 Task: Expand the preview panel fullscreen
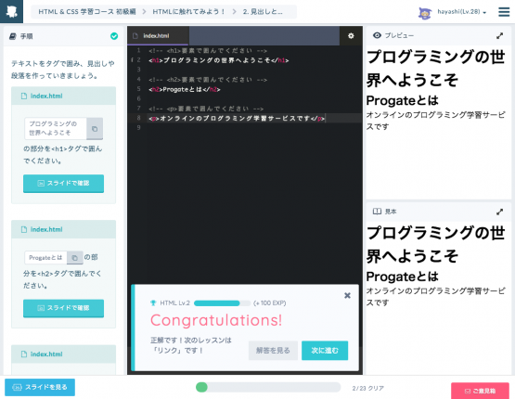499,36
